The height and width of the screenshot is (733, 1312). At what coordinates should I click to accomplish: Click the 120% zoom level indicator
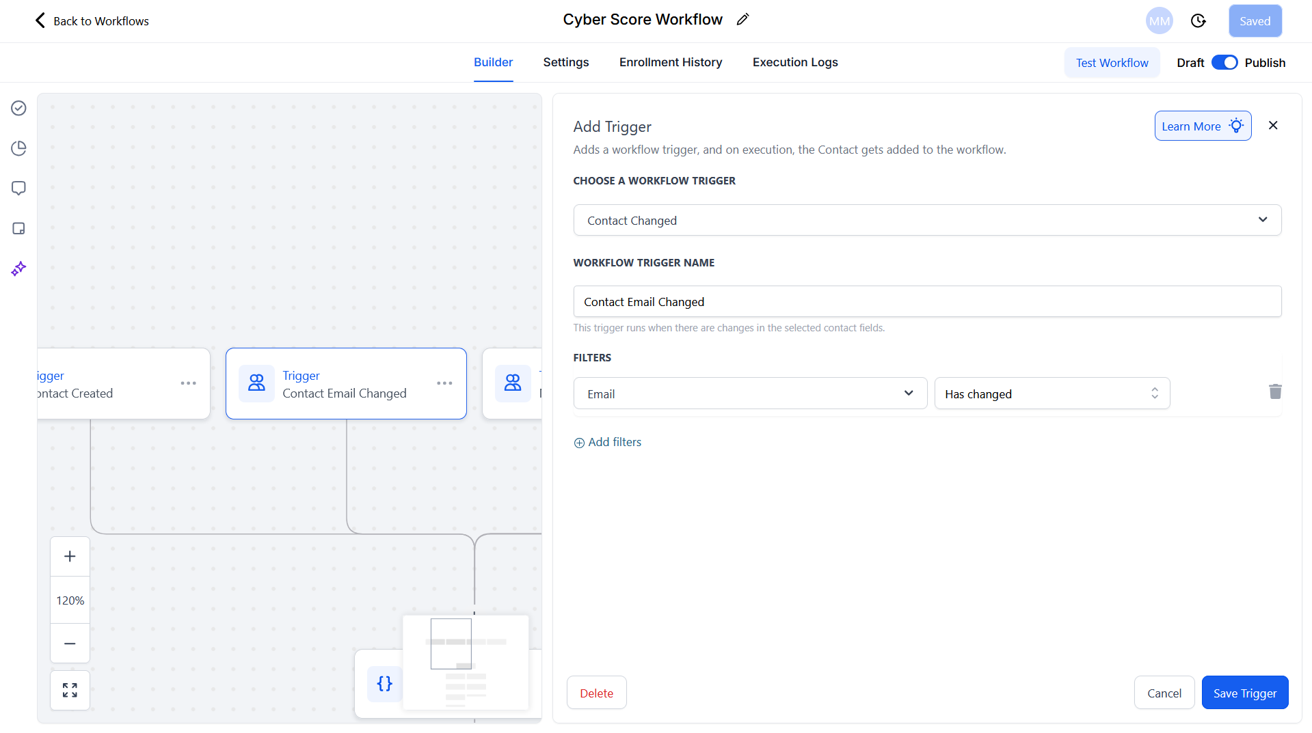70,600
